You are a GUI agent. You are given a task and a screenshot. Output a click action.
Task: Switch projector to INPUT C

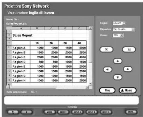coord(106,112)
